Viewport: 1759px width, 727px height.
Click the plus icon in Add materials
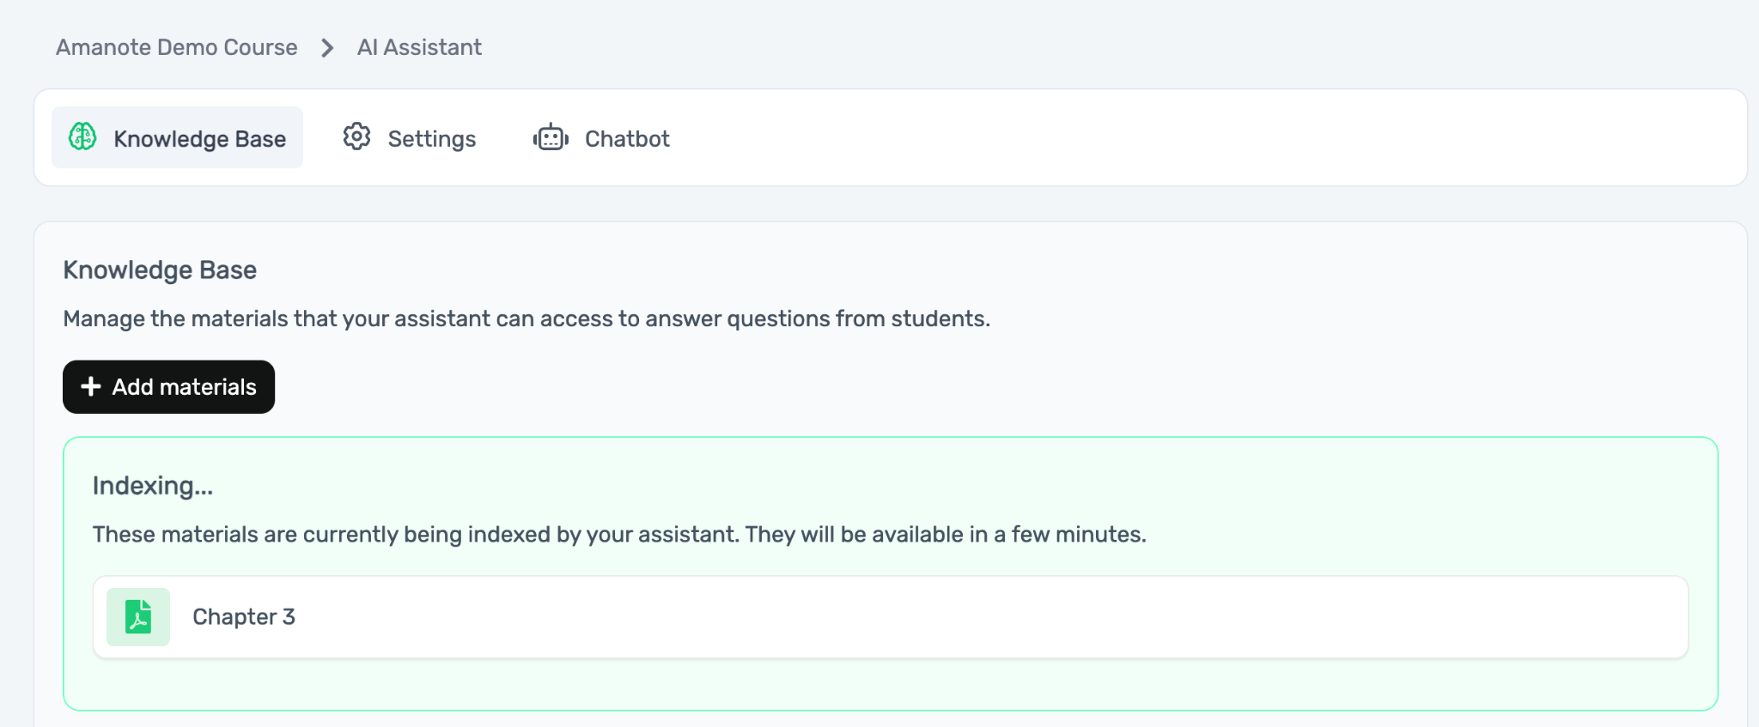[x=91, y=387]
